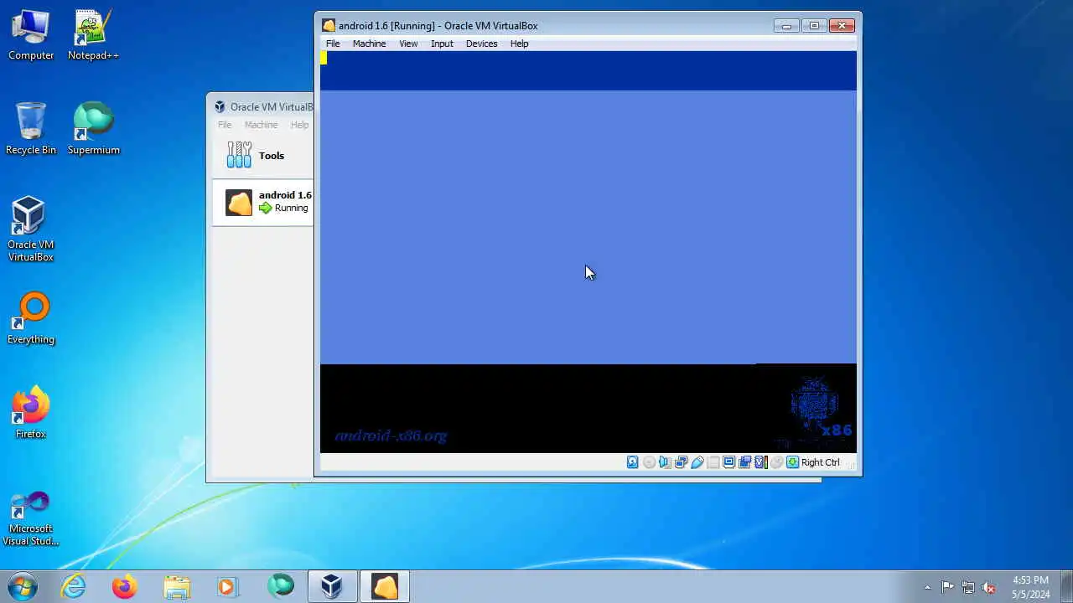The width and height of the screenshot is (1073, 603).
Task: Select the Recycle Bin desktop icon
Action: [x=31, y=129]
